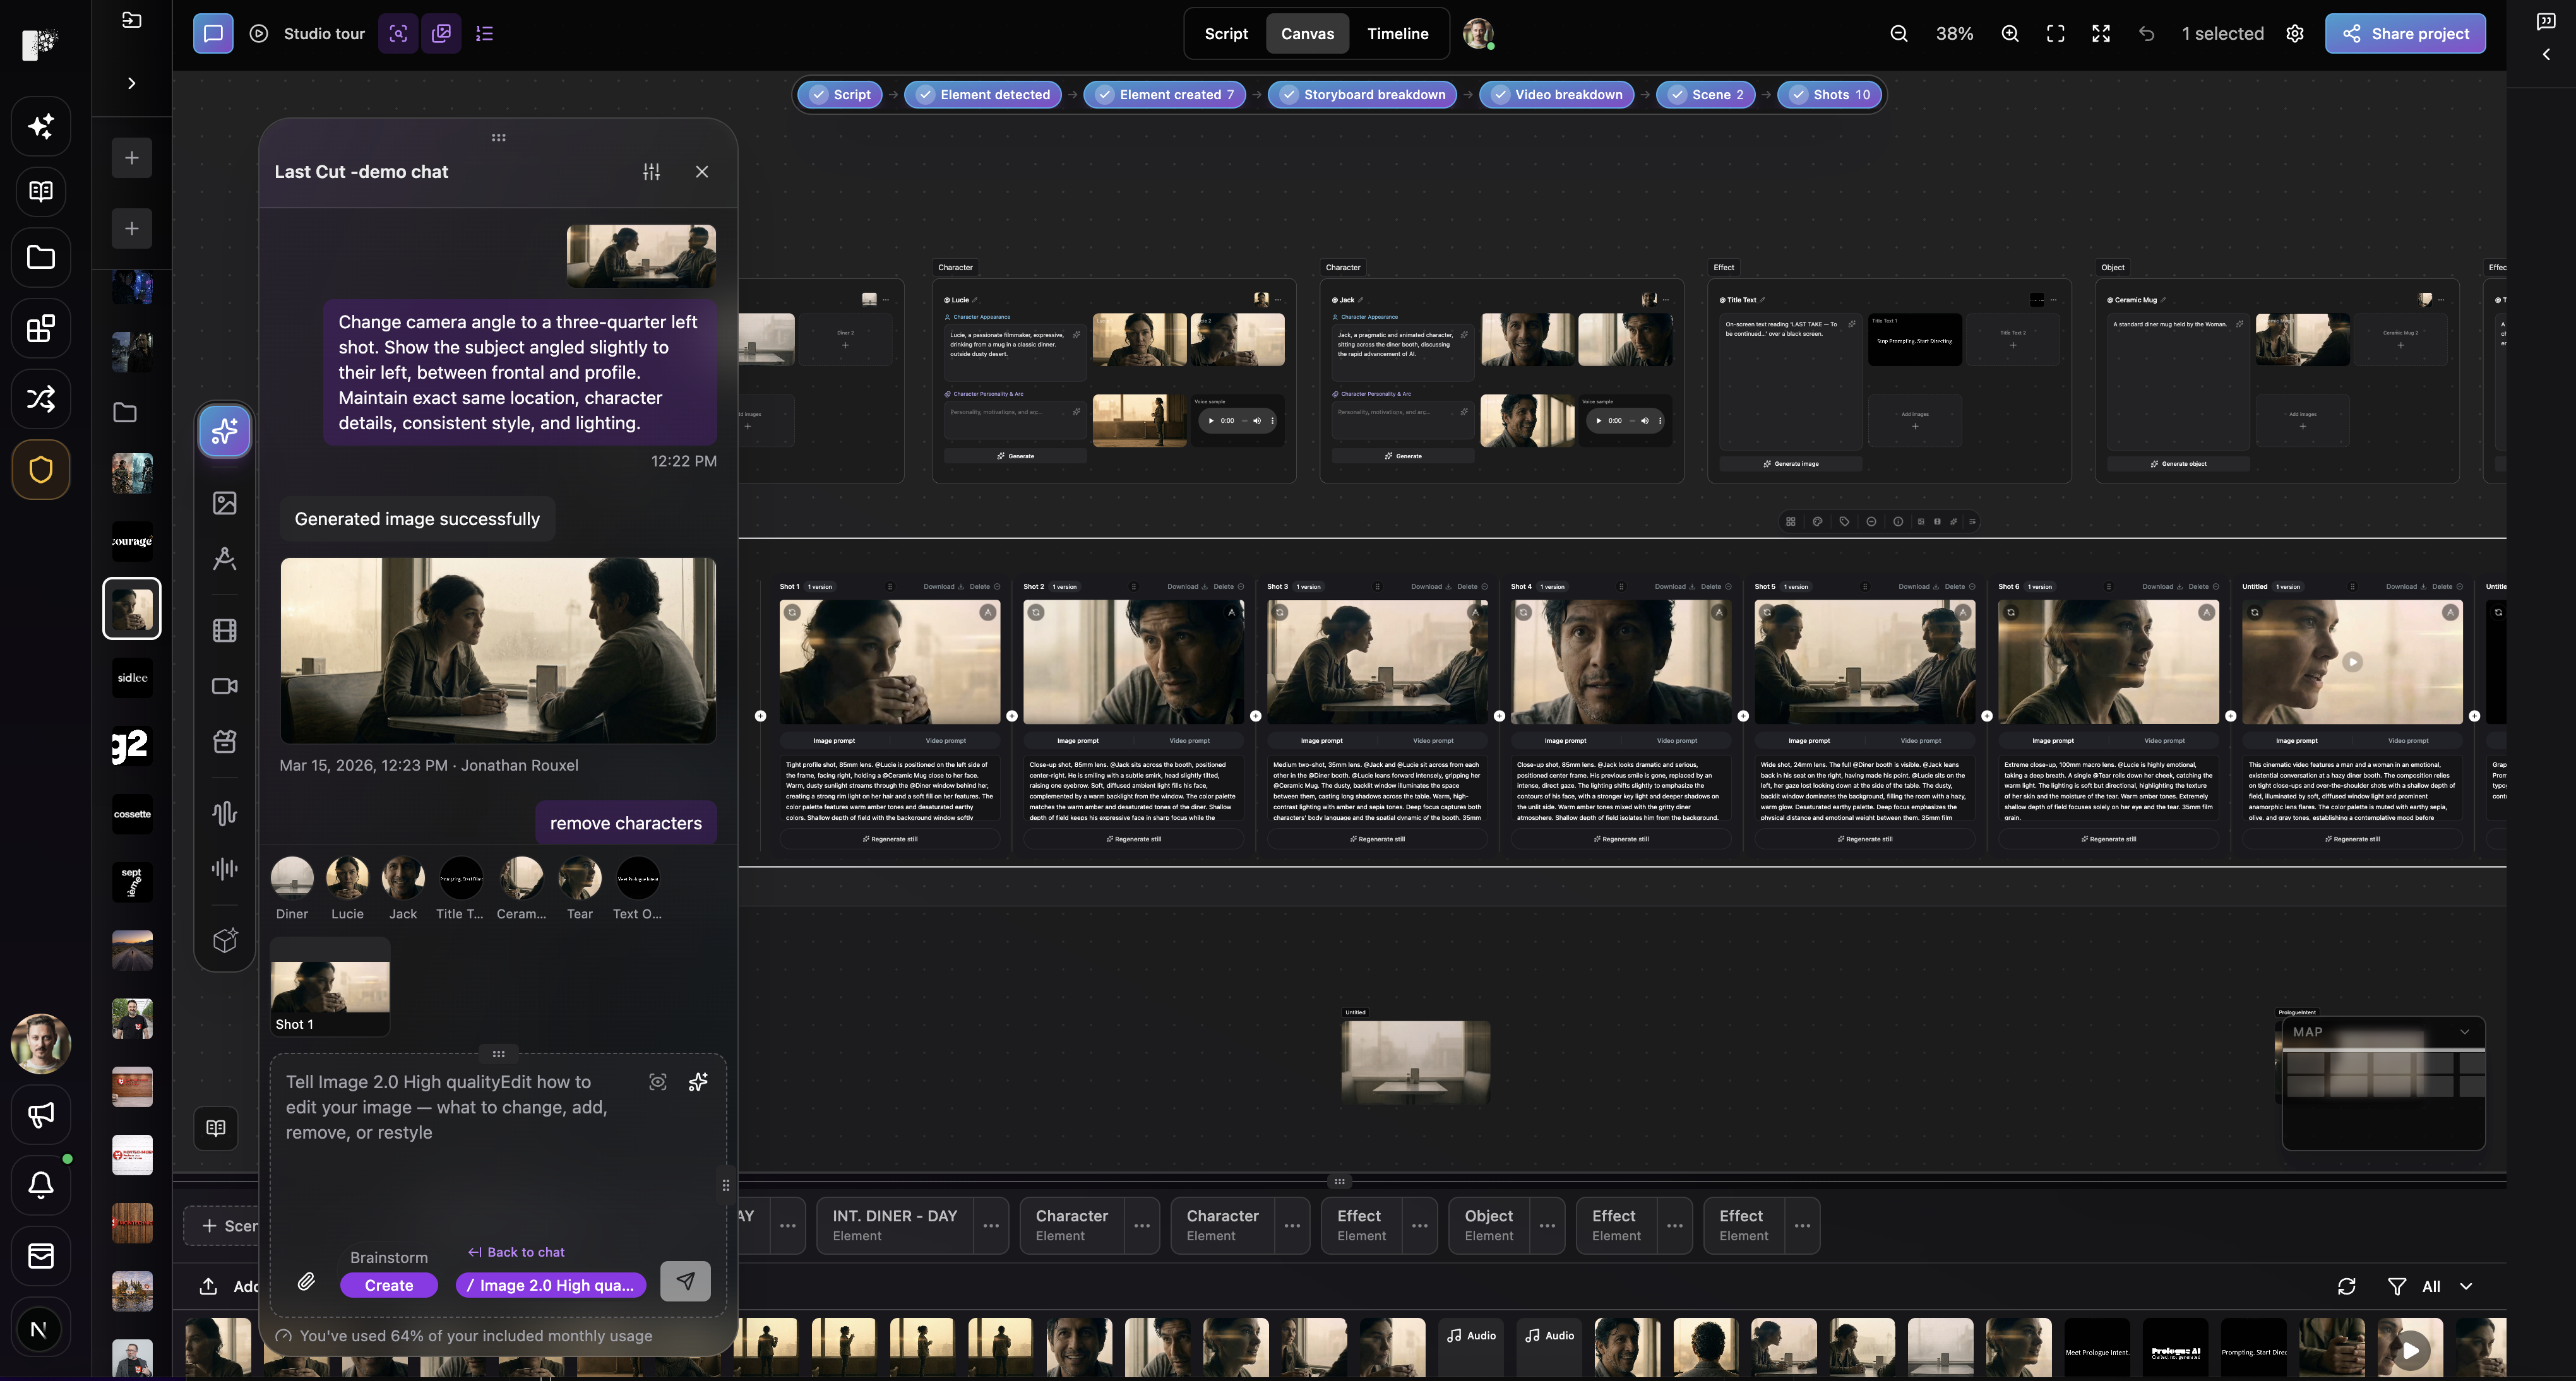Open the megaphone announcements icon
The height and width of the screenshot is (1381, 2576).
tap(41, 1114)
